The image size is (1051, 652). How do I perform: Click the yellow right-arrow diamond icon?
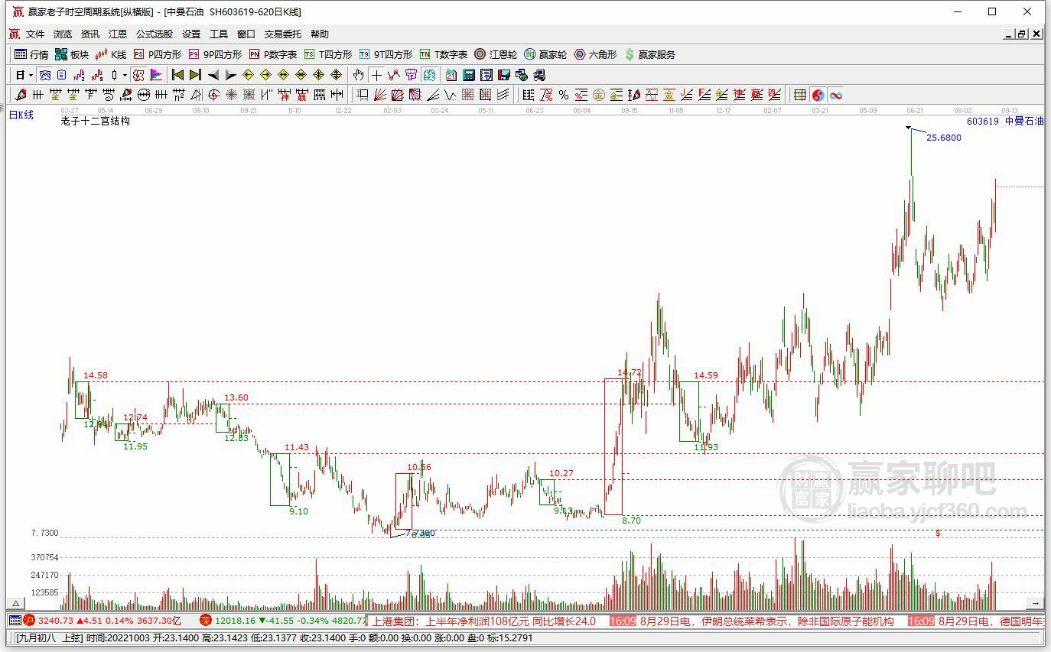pyautogui.click(x=265, y=75)
